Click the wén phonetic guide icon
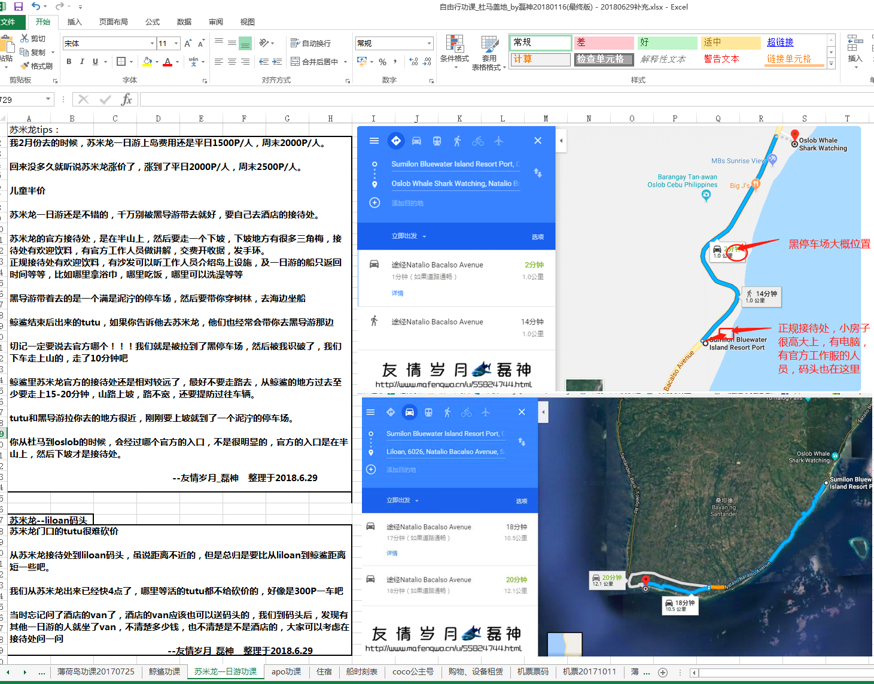The width and height of the screenshot is (874, 684). point(193,62)
